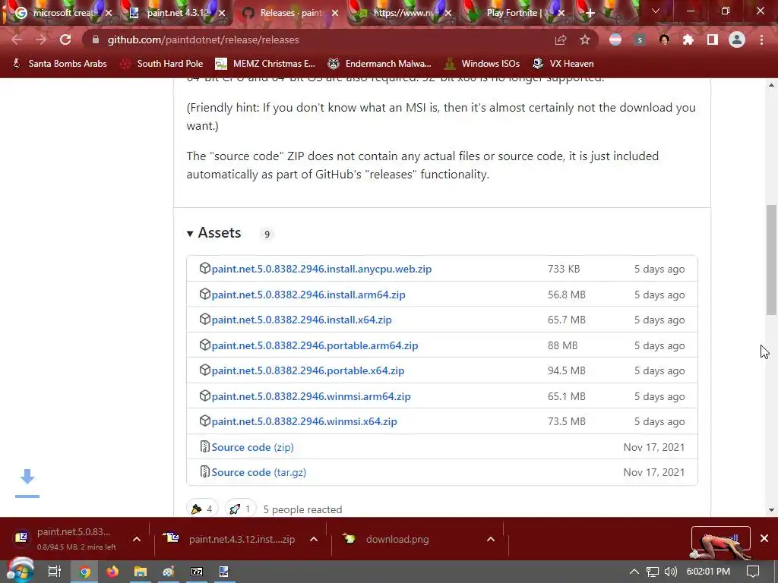Open Task View on the taskbar
Viewport: 778px width, 583px height.
click(x=55, y=572)
